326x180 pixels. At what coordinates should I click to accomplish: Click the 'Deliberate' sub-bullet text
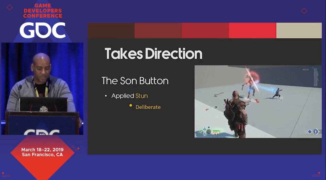click(x=148, y=107)
